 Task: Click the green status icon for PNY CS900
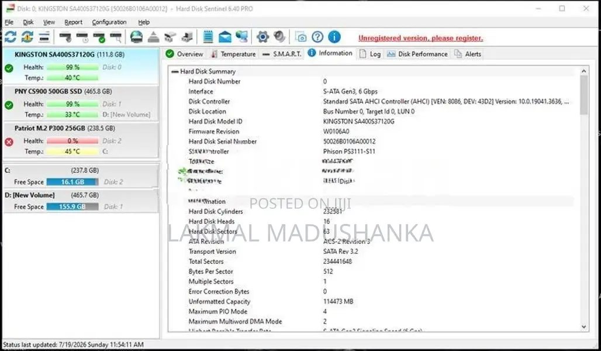(9, 105)
